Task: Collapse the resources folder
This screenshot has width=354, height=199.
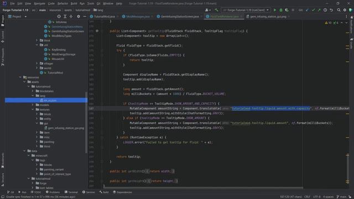Action: click(20, 77)
